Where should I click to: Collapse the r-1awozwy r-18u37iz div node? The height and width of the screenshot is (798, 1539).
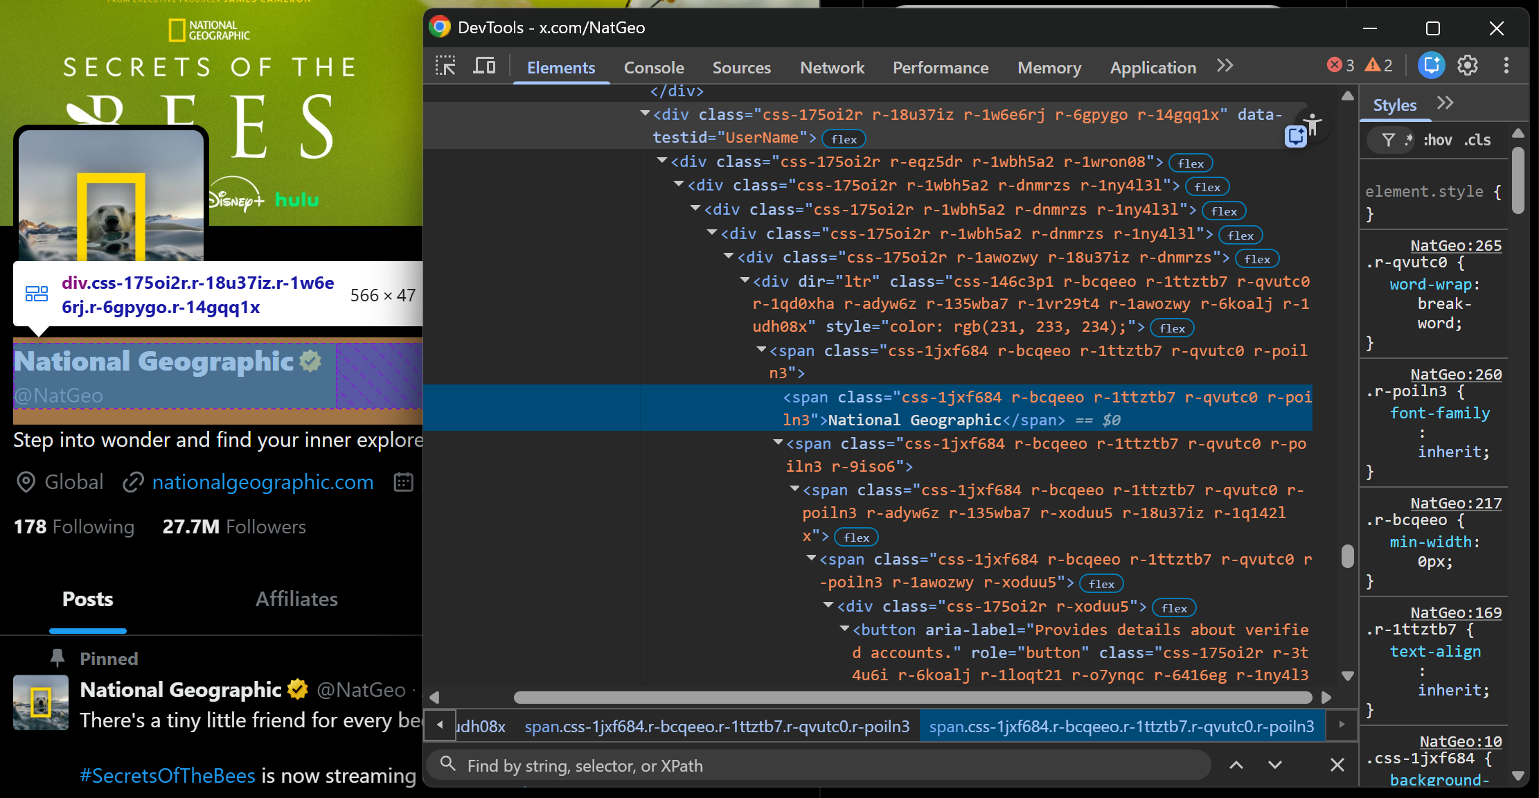729,256
